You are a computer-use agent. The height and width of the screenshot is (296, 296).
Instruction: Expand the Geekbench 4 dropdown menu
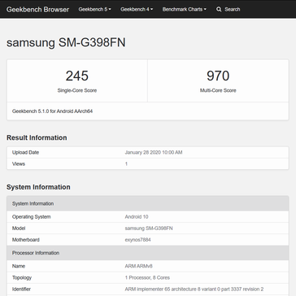point(137,9)
